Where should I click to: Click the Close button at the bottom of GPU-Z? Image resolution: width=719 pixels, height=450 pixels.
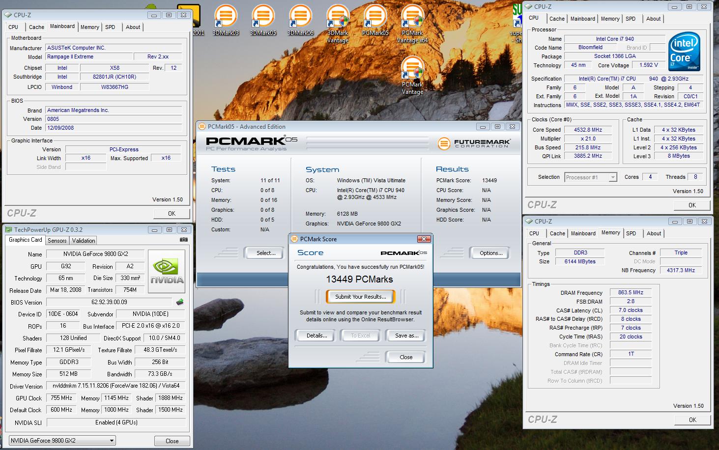tap(172, 441)
